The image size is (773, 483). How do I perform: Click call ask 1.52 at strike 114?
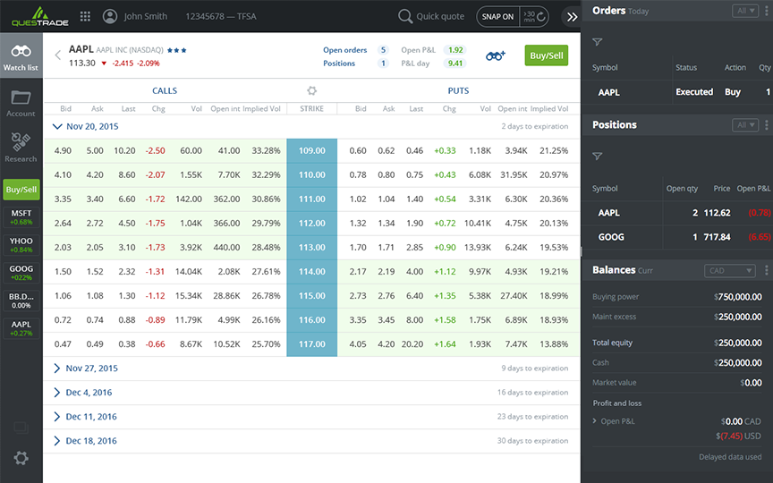tap(95, 272)
